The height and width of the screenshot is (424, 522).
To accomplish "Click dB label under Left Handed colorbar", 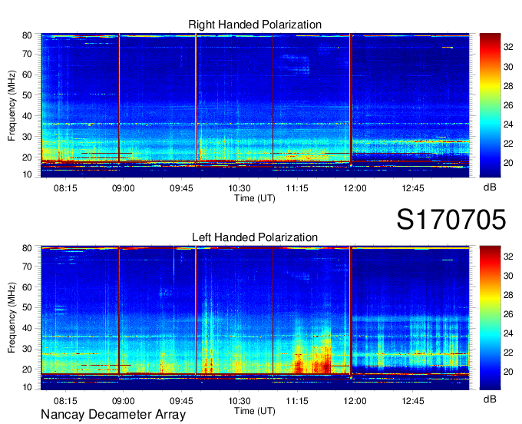I will pyautogui.click(x=490, y=399).
